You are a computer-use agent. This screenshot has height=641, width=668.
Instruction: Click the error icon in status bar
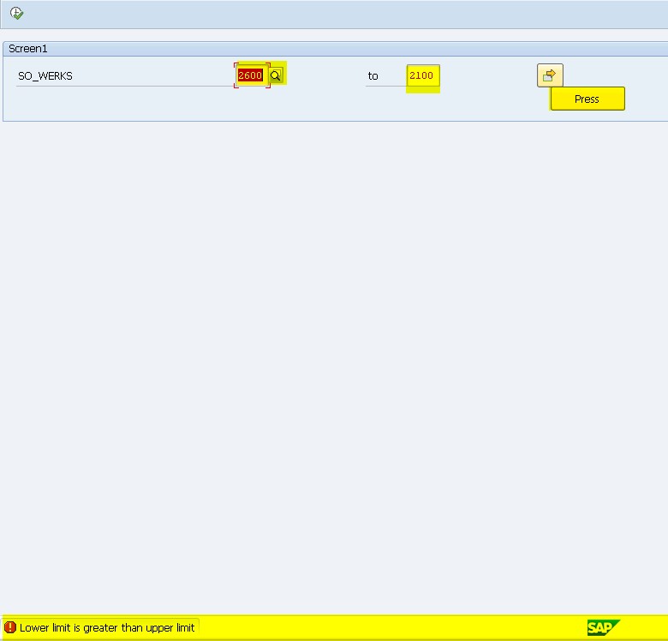click(9, 627)
